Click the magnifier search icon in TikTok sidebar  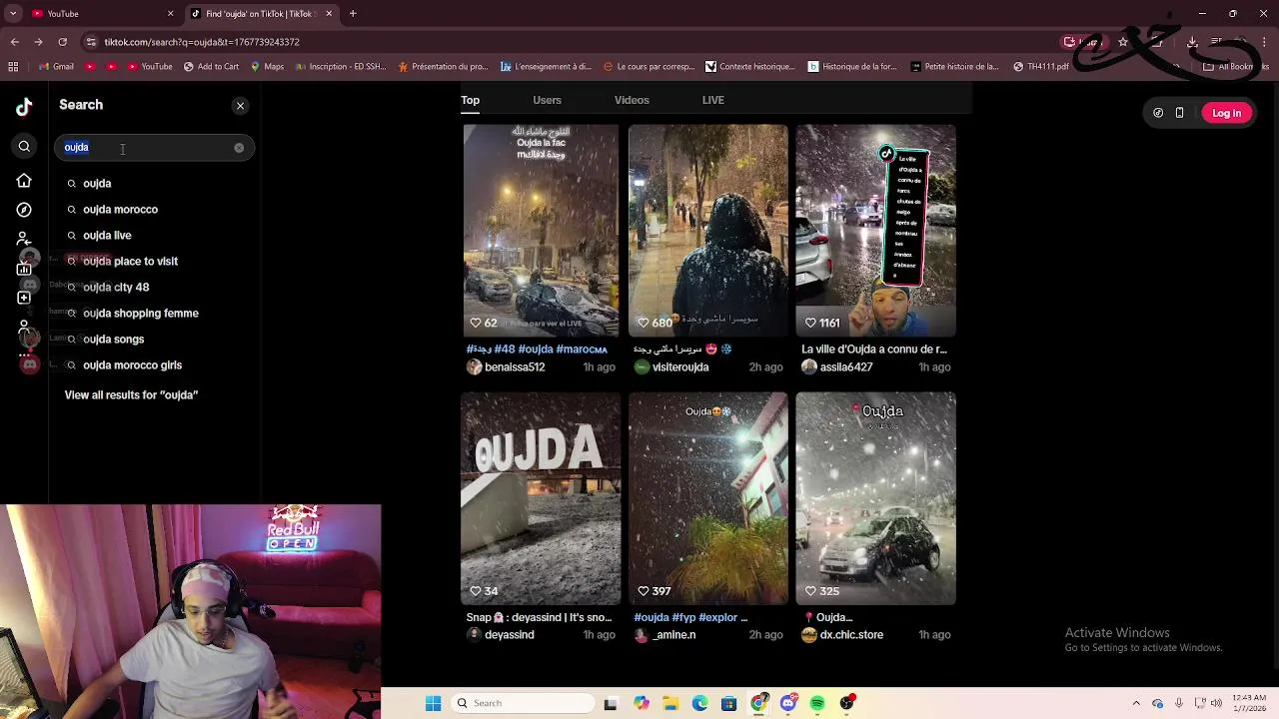(x=24, y=147)
